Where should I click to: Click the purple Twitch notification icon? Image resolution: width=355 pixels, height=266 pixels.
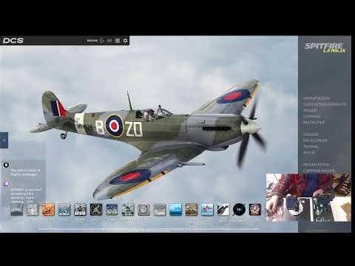(x=7, y=184)
